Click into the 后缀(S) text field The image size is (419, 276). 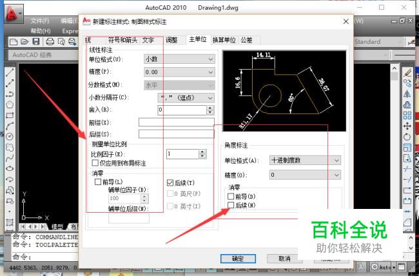click(177, 134)
